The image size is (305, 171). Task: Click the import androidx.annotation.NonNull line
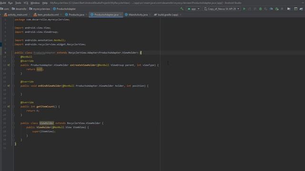[40, 40]
